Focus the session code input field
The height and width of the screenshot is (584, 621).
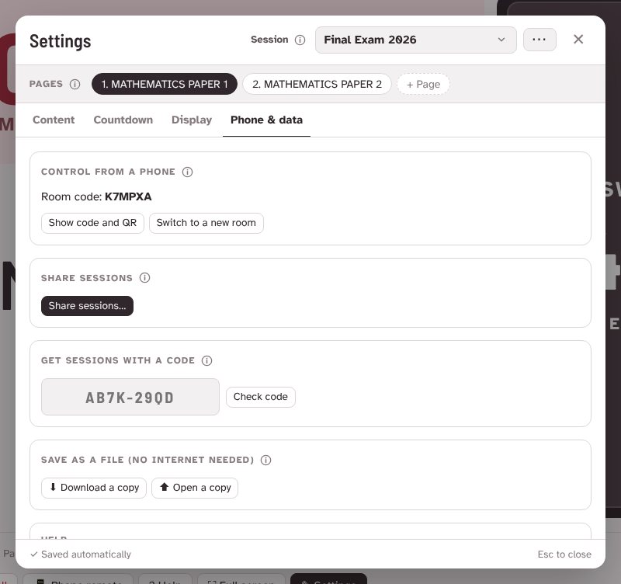[130, 397]
